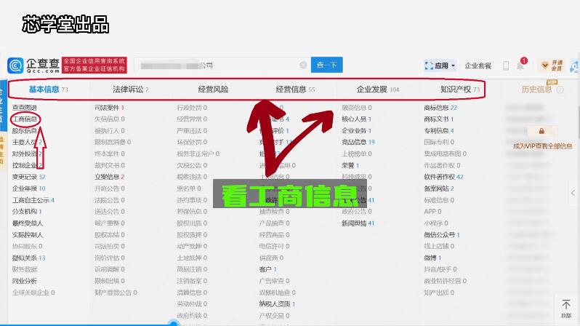Switch to the 法律诉讼 tab
Screen dimensions: 580x326
coord(130,90)
